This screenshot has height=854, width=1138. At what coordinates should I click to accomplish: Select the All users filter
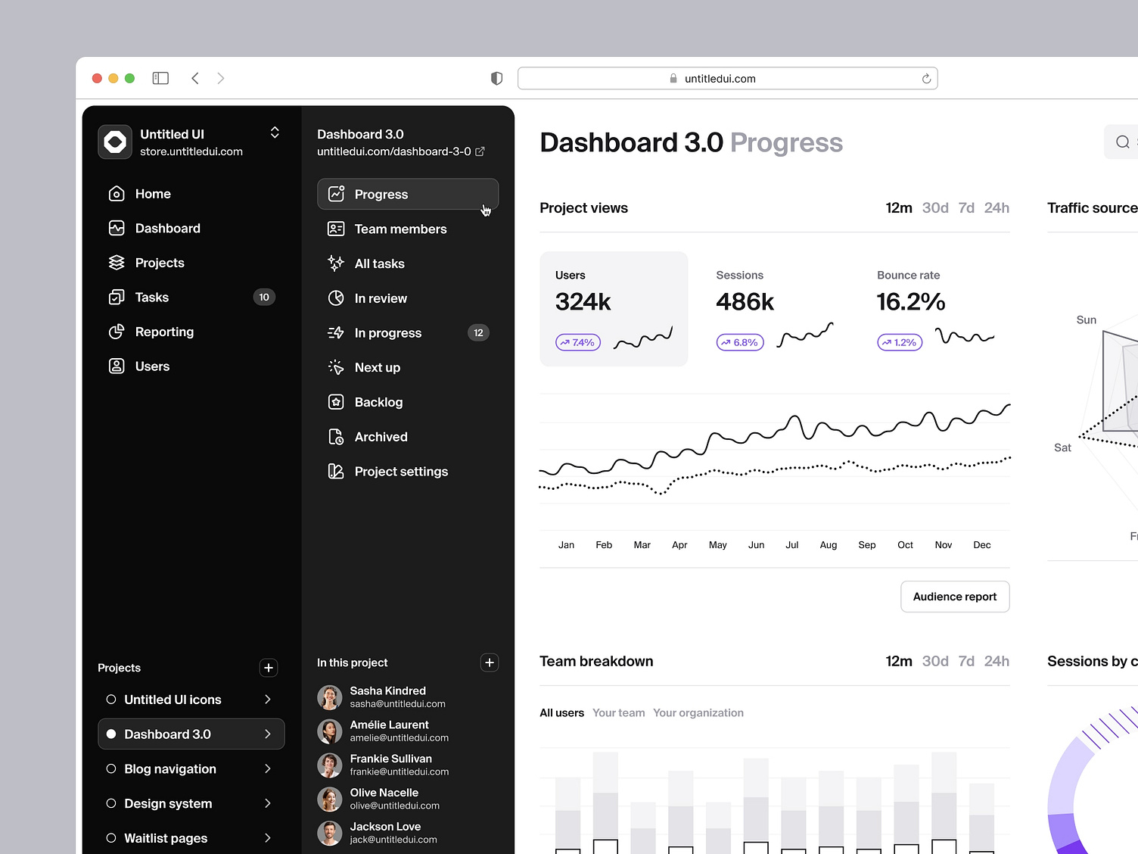(x=561, y=712)
